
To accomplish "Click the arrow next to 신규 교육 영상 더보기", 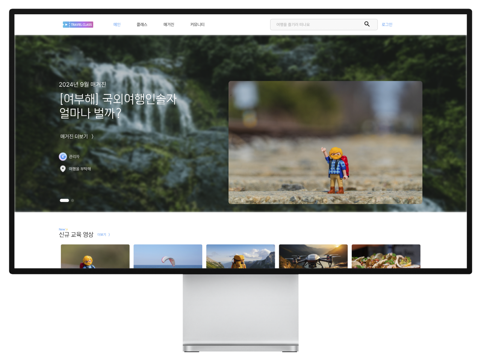I will (x=109, y=235).
